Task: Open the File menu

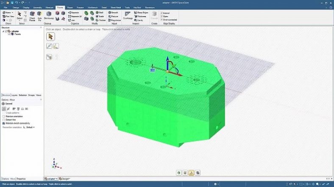Action: (6, 8)
